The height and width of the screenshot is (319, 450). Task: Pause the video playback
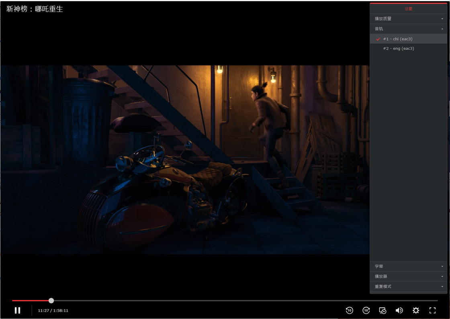tap(18, 311)
